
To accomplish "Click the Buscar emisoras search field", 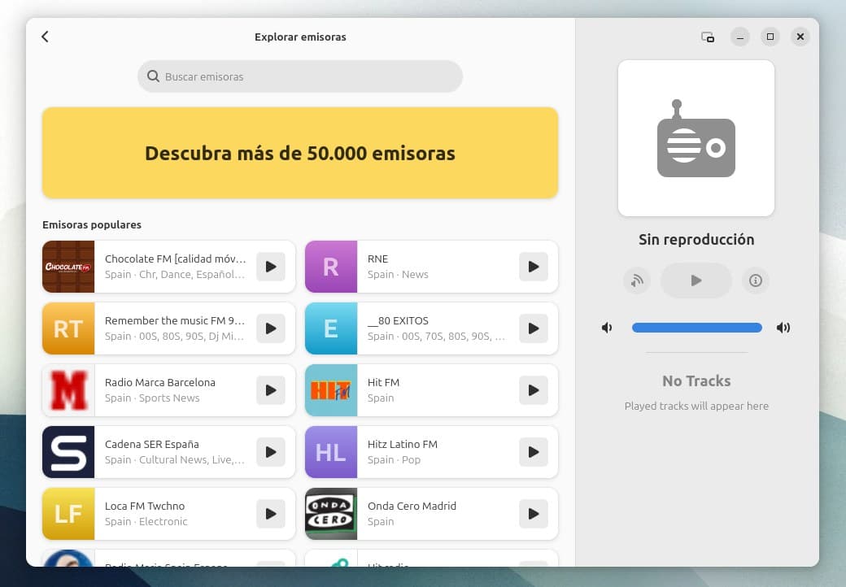I will coord(300,76).
